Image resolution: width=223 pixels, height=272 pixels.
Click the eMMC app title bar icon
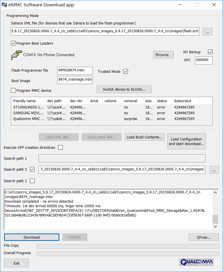click(x=4, y=5)
